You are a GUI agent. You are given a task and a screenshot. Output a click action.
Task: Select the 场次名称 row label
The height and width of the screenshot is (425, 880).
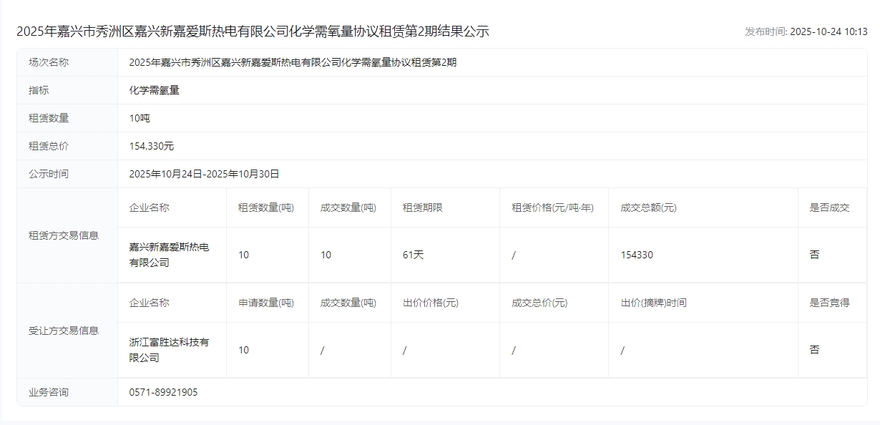coord(49,62)
